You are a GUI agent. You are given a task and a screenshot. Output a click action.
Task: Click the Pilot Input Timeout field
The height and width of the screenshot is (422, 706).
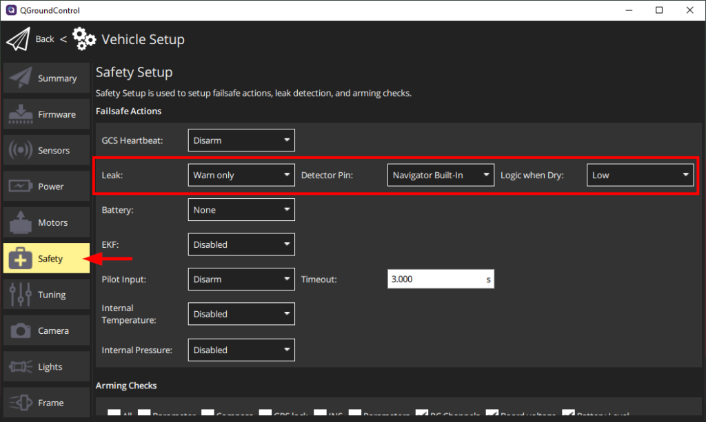[x=434, y=279]
